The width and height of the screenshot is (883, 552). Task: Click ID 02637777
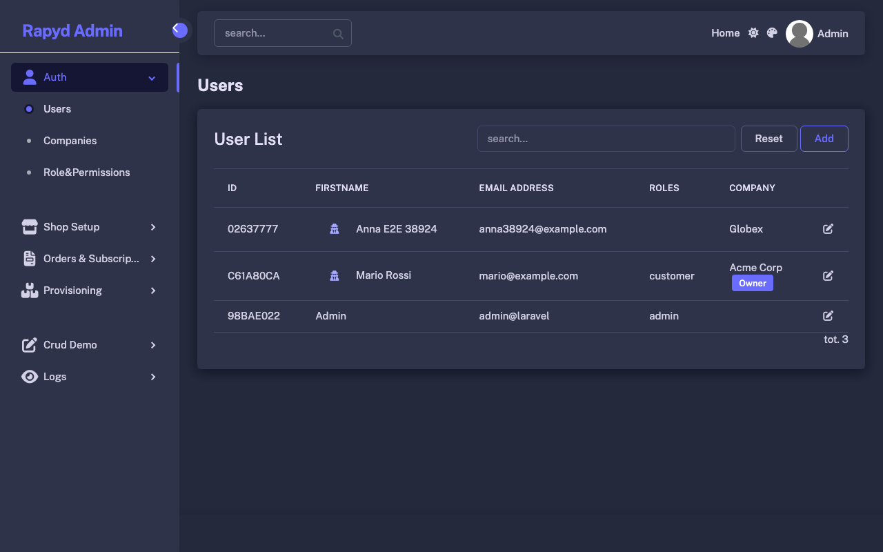(x=253, y=229)
